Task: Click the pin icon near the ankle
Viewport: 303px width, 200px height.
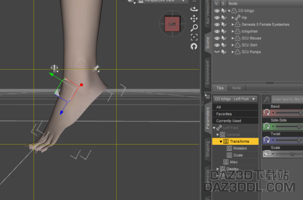Action: (96, 68)
